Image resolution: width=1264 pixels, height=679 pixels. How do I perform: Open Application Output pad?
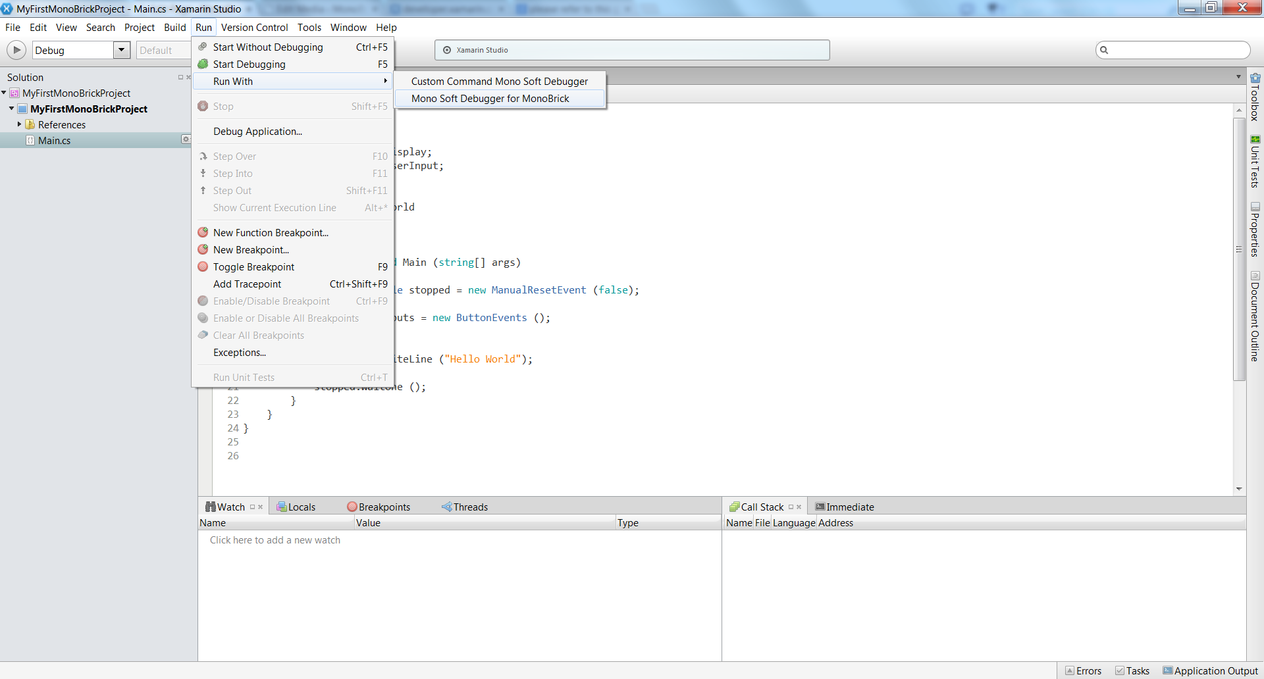pyautogui.click(x=1210, y=670)
